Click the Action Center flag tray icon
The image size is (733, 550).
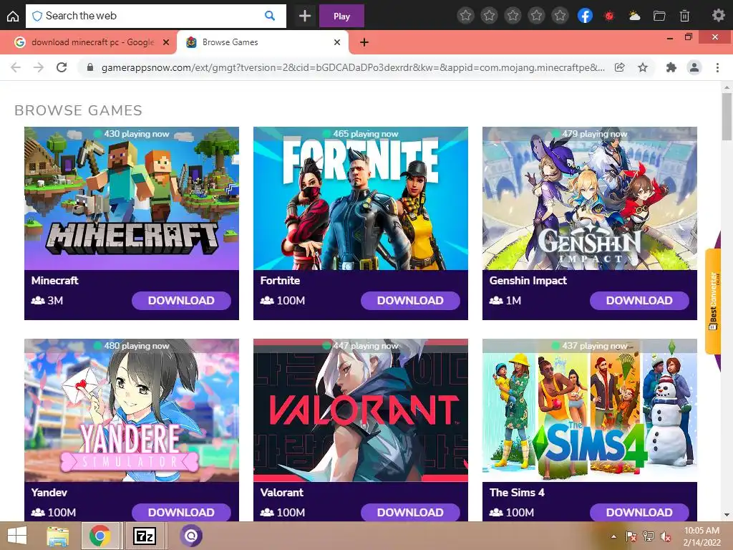[x=631, y=536]
